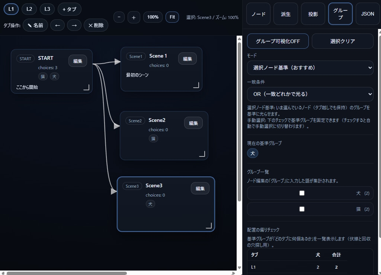Screen dimensions: 381x275
Task: Fit the canvas with the Fit button
Action: point(172,17)
